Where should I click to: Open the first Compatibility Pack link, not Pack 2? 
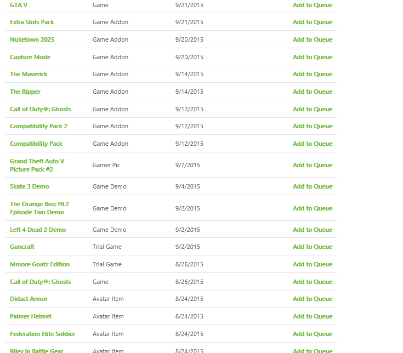tap(36, 144)
